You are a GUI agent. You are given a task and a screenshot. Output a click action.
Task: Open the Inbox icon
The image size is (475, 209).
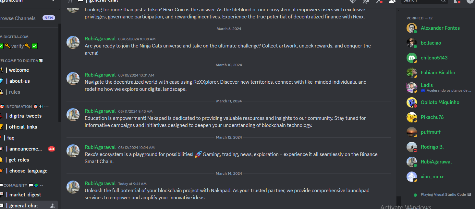(x=457, y=1)
